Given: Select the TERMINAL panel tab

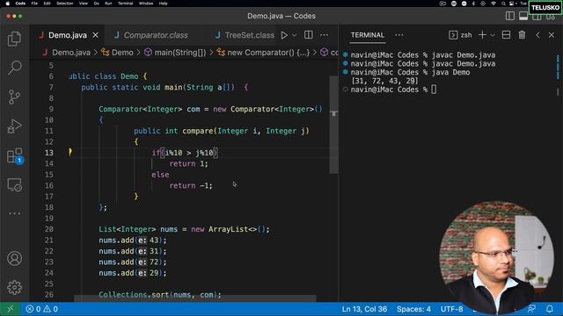Looking at the screenshot, I should [x=368, y=35].
